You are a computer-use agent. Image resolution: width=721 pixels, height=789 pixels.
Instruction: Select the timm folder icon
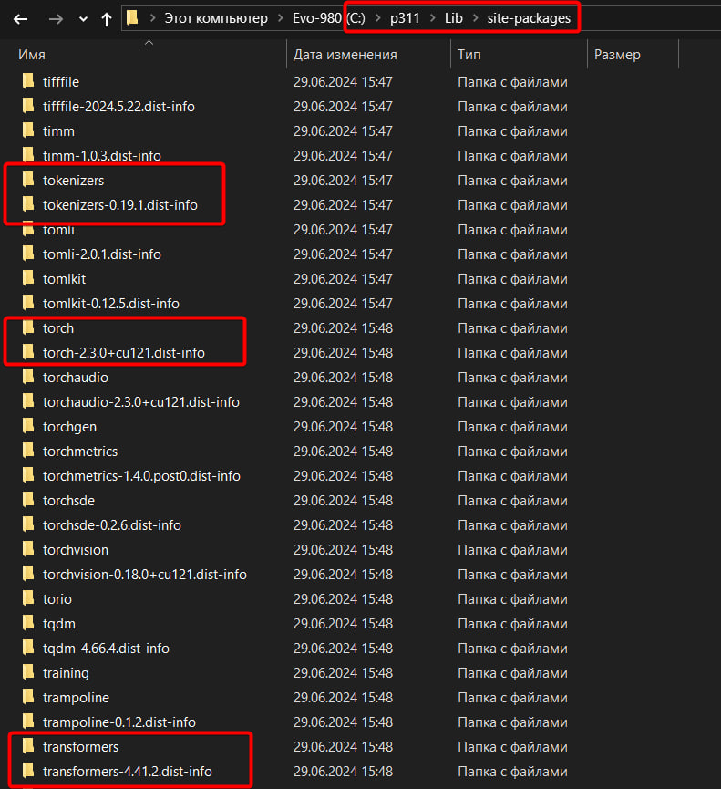tap(28, 130)
